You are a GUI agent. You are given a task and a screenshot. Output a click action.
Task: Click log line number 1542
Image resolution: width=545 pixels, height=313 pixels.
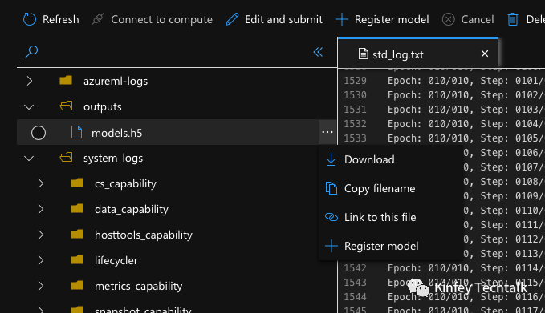point(356,268)
